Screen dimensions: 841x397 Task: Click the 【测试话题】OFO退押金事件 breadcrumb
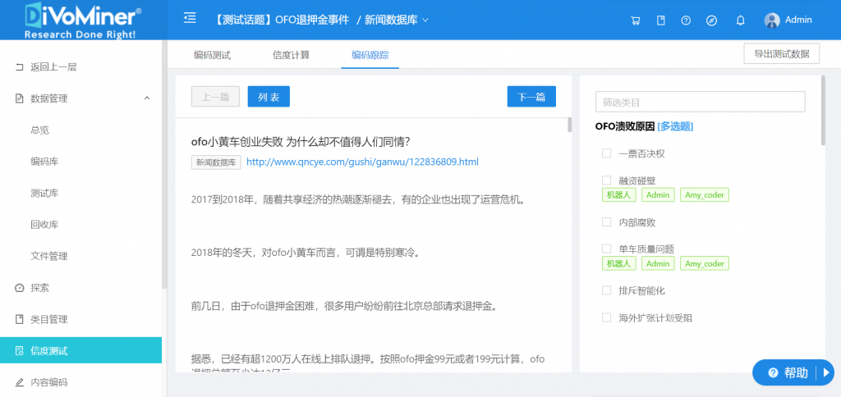click(282, 21)
